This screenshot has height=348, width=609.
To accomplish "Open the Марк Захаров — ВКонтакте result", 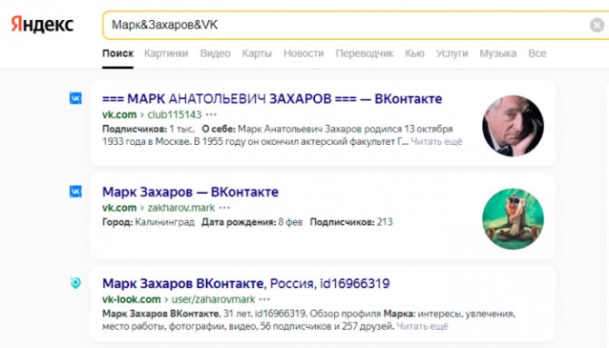I will point(191,192).
